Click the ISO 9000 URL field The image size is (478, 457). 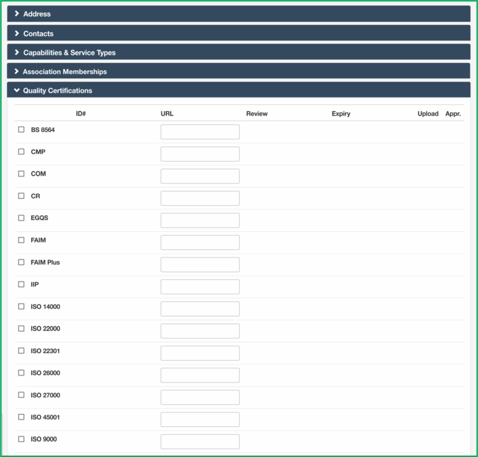(x=200, y=441)
